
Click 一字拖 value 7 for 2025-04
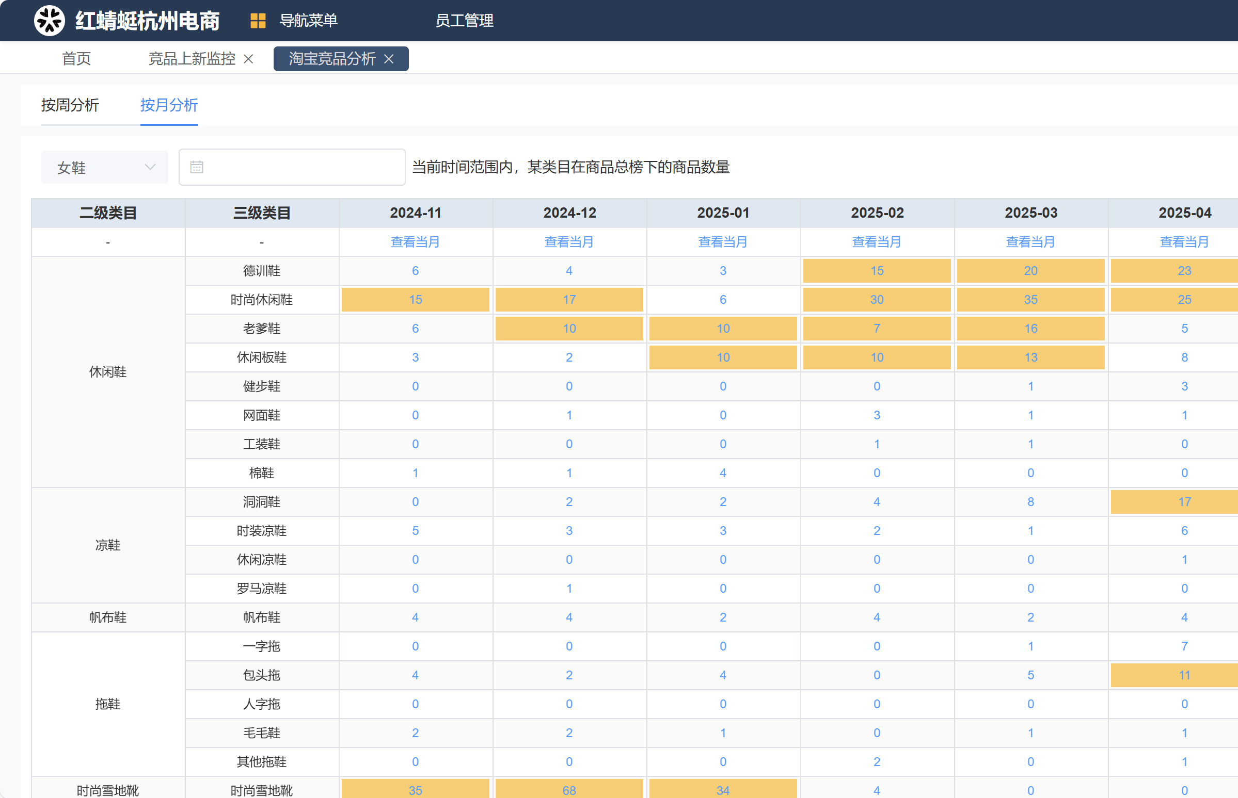[1185, 647]
